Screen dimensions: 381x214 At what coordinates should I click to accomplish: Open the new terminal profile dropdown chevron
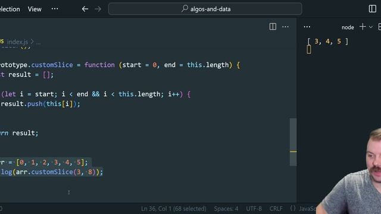point(371,27)
